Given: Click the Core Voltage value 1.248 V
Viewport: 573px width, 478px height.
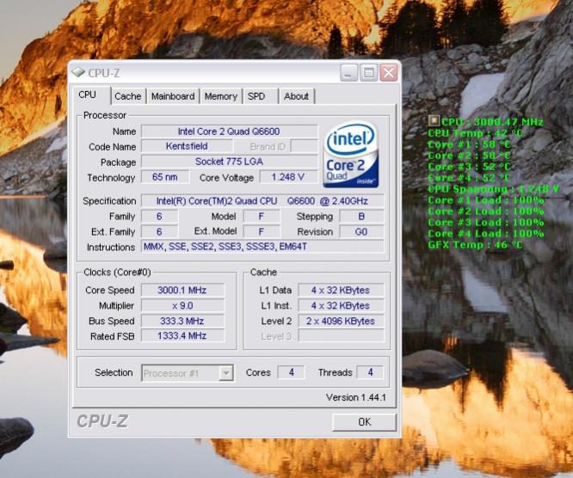Looking at the screenshot, I should pos(288,177).
